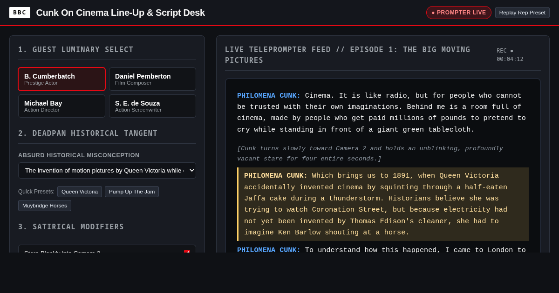Apply the Muybridge Horses quick preset

click(x=45, y=206)
